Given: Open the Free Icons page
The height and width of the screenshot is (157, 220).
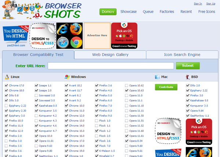Looking at the screenshot, I should (207, 12).
